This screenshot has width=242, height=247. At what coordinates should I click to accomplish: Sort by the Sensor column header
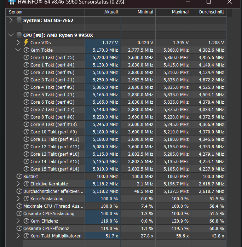(45, 12)
